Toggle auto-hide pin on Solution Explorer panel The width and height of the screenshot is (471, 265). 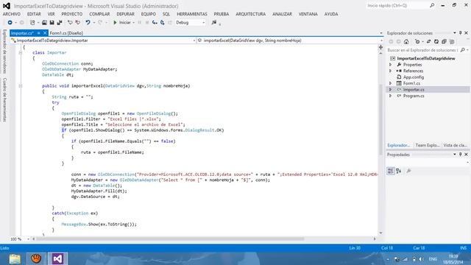460,33
